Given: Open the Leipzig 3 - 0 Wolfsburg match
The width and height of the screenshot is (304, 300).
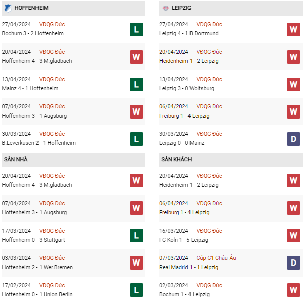Looking at the screenshot, I should tap(186, 88).
